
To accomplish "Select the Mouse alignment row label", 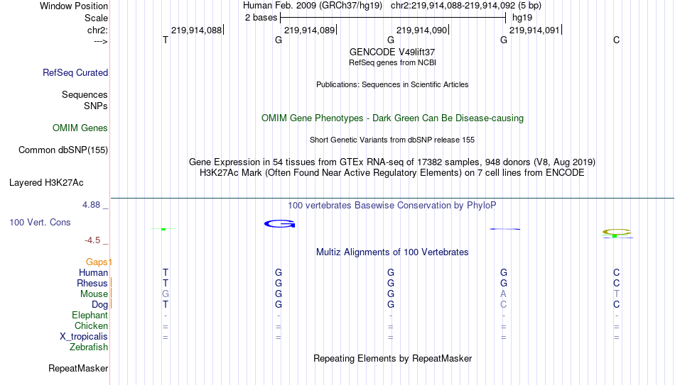I will pos(94,294).
